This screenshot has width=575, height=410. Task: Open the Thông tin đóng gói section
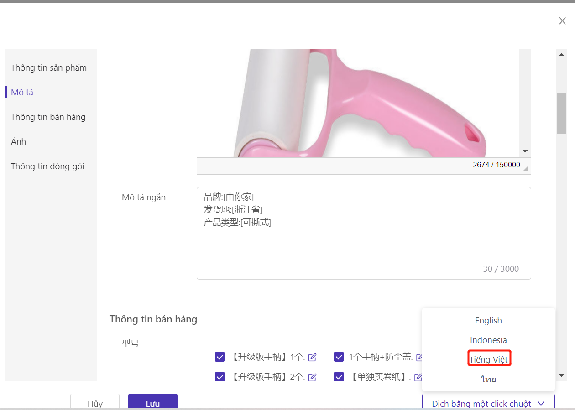(x=47, y=166)
